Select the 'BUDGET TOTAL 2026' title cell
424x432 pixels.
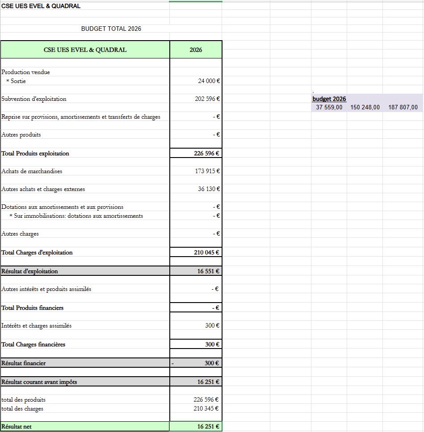pyautogui.click(x=111, y=29)
